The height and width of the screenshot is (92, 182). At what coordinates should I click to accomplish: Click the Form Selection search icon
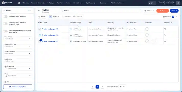tap(6, 68)
